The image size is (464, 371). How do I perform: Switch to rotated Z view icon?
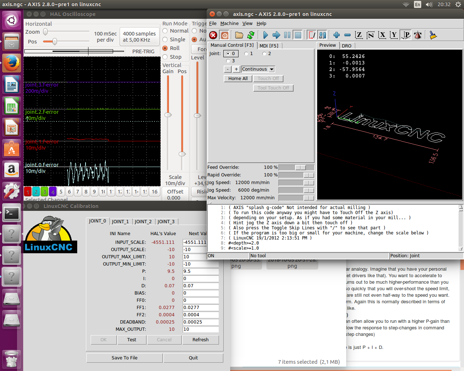pyautogui.click(x=370, y=35)
